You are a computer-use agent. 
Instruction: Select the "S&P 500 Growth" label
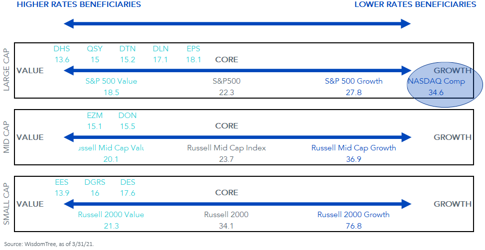[354, 81]
